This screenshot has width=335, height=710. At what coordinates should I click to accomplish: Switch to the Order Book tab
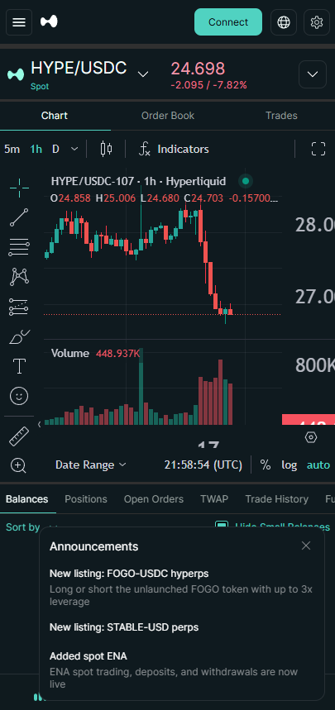(168, 116)
